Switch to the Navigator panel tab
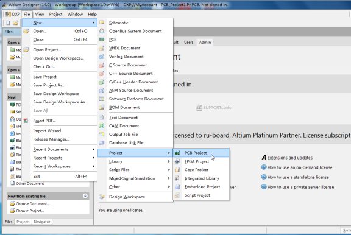This screenshot has width=351, height=235. tap(42, 222)
